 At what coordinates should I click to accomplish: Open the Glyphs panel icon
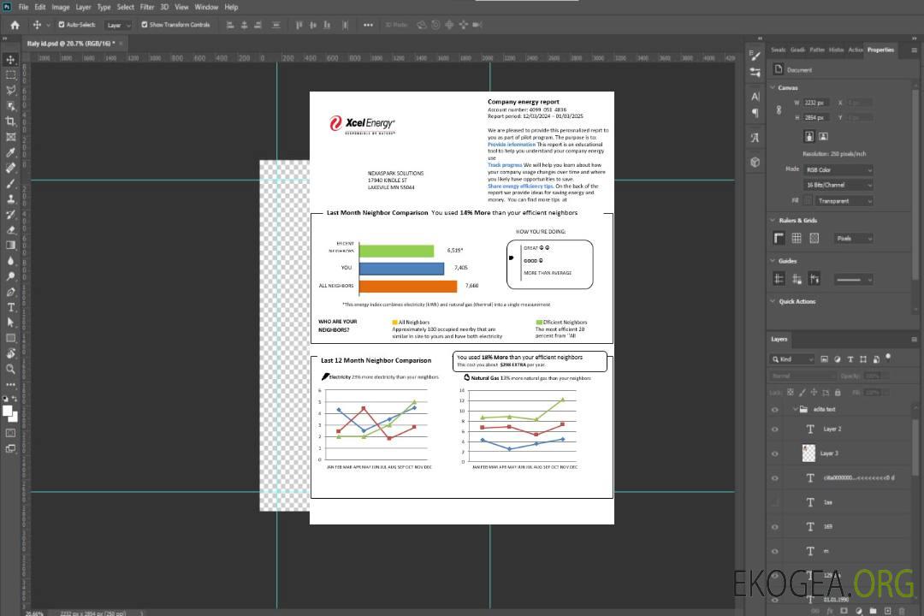pos(755,138)
